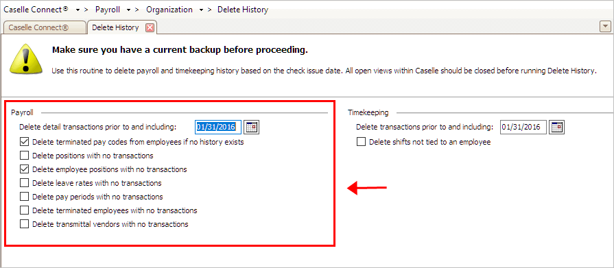The image size is (614, 268).
Task: Enable Delete terminated employees with no transactions
Action: pyautogui.click(x=24, y=210)
